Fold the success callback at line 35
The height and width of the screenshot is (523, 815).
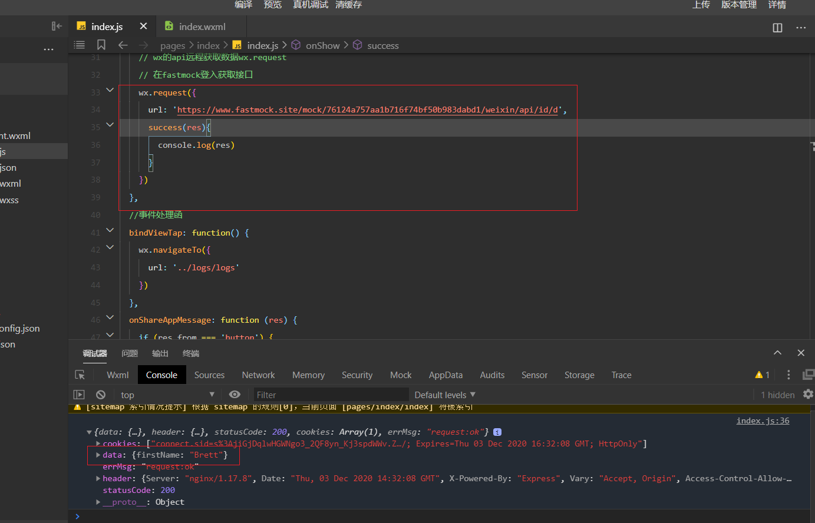(x=110, y=125)
